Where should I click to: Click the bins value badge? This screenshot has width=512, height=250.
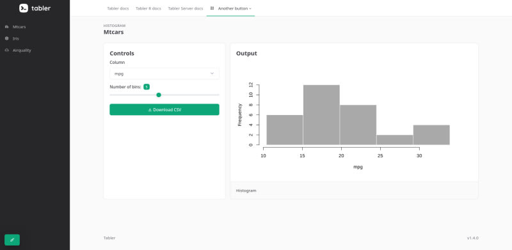tap(147, 87)
